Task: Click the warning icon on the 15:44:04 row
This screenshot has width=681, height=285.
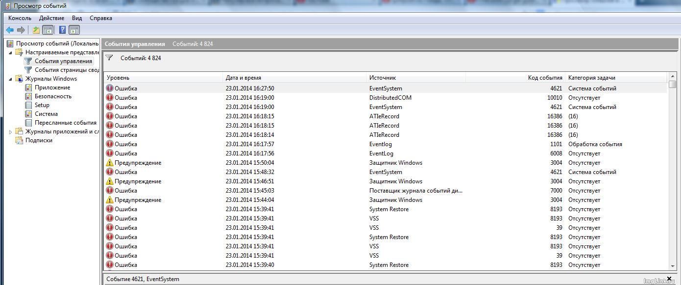Action: point(110,200)
